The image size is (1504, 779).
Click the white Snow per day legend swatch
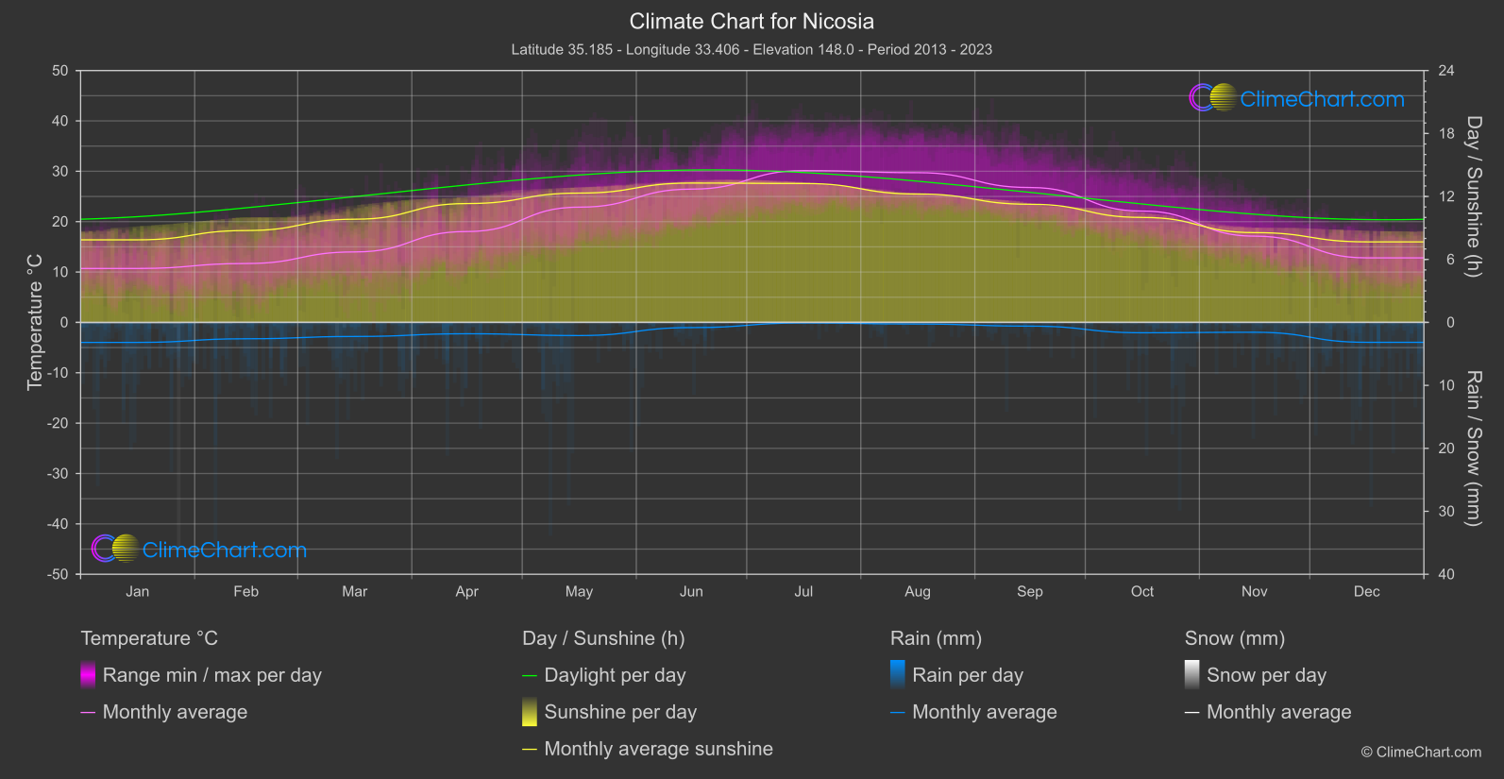click(x=1192, y=675)
